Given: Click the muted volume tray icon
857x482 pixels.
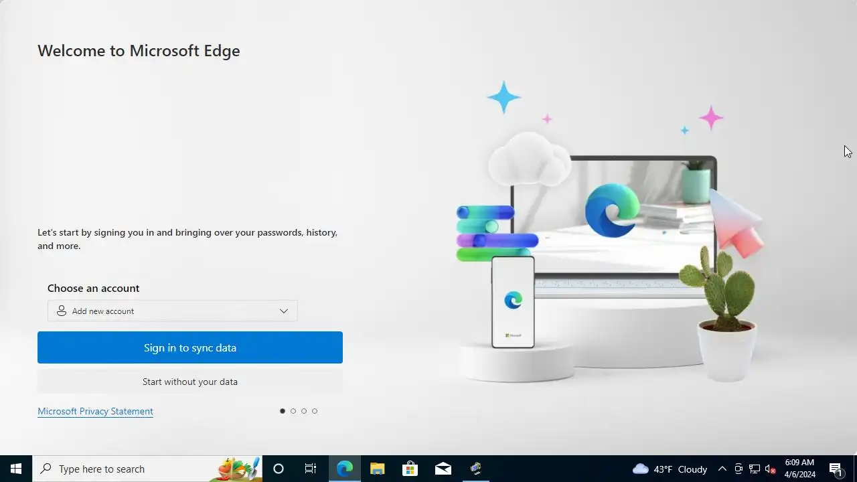Looking at the screenshot, I should coord(771,469).
